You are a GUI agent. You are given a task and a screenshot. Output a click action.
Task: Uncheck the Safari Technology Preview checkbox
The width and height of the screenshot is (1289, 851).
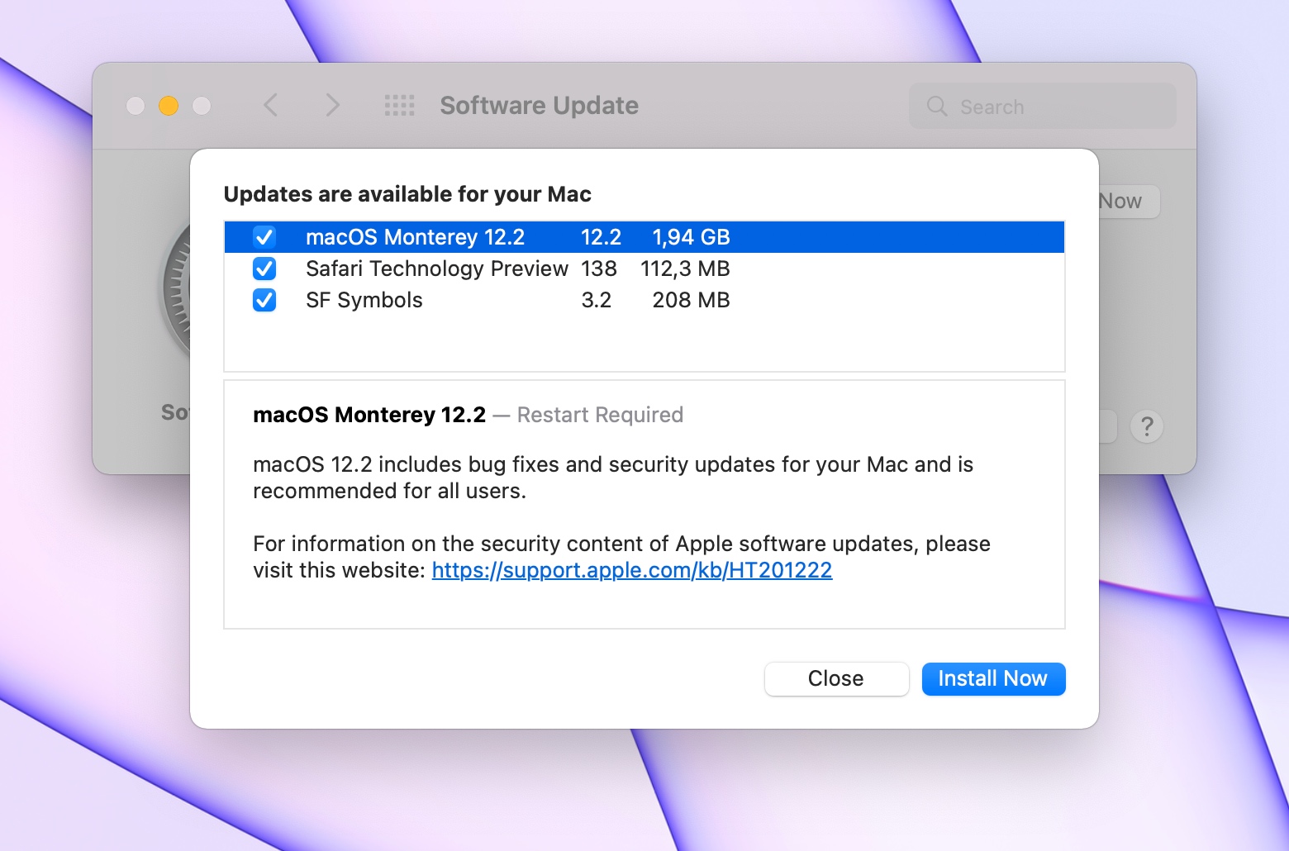[x=264, y=269]
